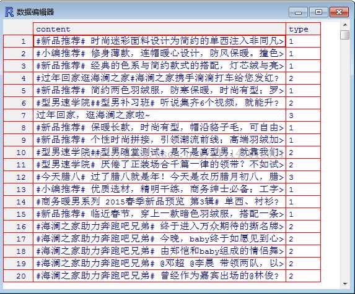
Task: Click content cell '过年回家，逛海澜之家啦~'
Action: point(159,115)
